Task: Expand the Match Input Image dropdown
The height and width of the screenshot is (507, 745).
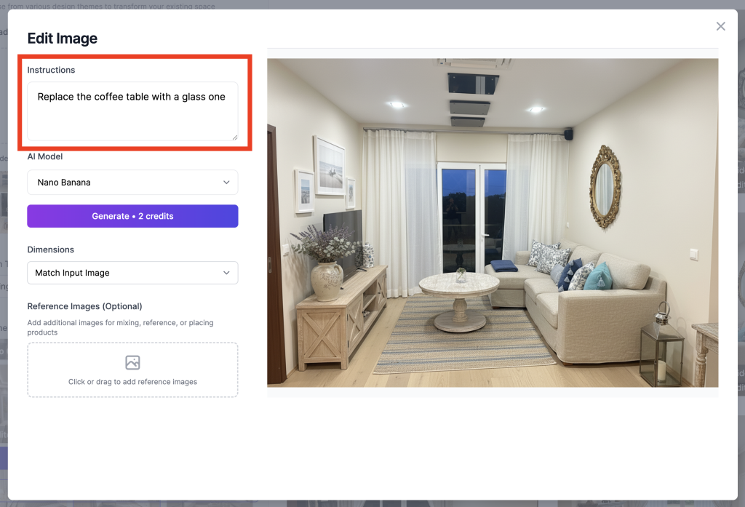Action: point(132,273)
